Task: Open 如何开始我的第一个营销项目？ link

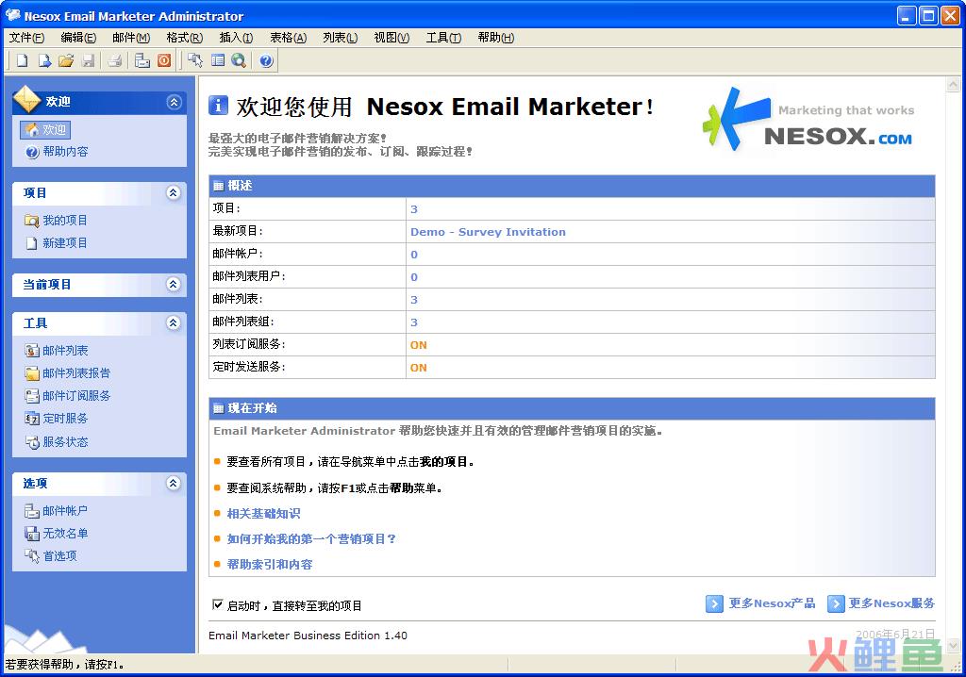Action: 311,538
